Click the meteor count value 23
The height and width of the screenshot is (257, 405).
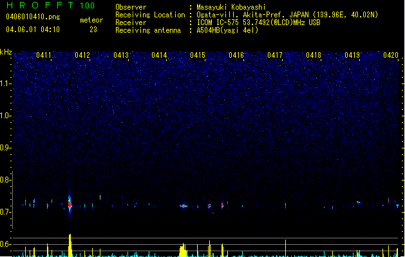click(93, 30)
